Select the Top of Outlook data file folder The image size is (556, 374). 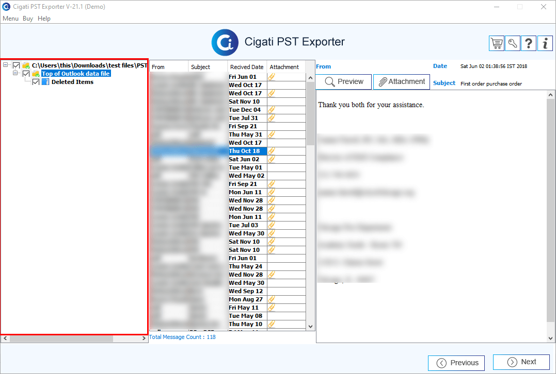coord(76,74)
